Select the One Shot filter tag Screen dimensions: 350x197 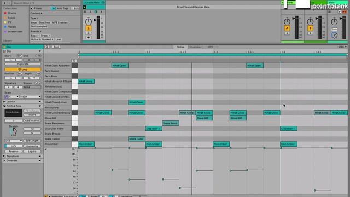click(44, 22)
